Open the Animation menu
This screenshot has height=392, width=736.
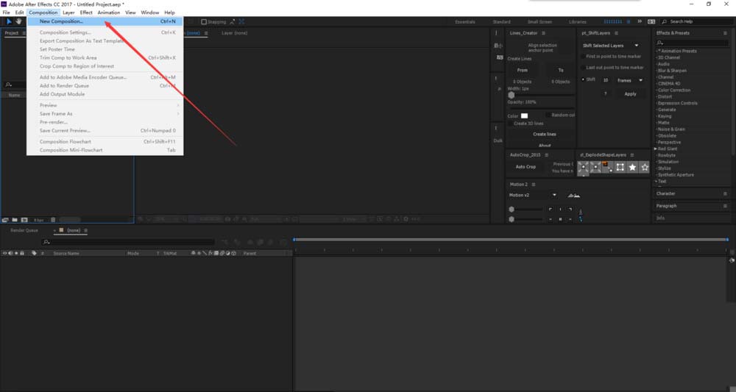tap(109, 13)
